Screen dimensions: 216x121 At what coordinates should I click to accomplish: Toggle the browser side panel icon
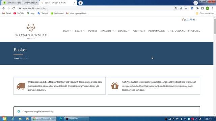click(x=202, y=8)
